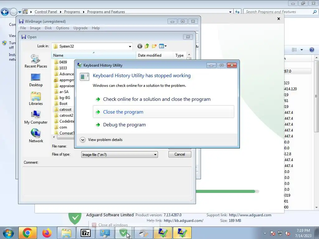Image resolution: width=319 pixels, height=239 pixels.
Task: Click Adguard shield taskbar icon
Action: pyautogui.click(x=123, y=233)
